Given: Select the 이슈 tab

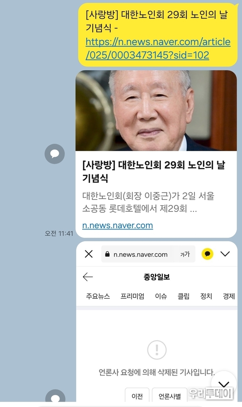Looking at the screenshot, I should point(161,296).
